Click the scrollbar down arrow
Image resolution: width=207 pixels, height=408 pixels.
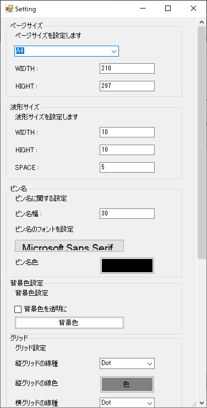(202, 403)
